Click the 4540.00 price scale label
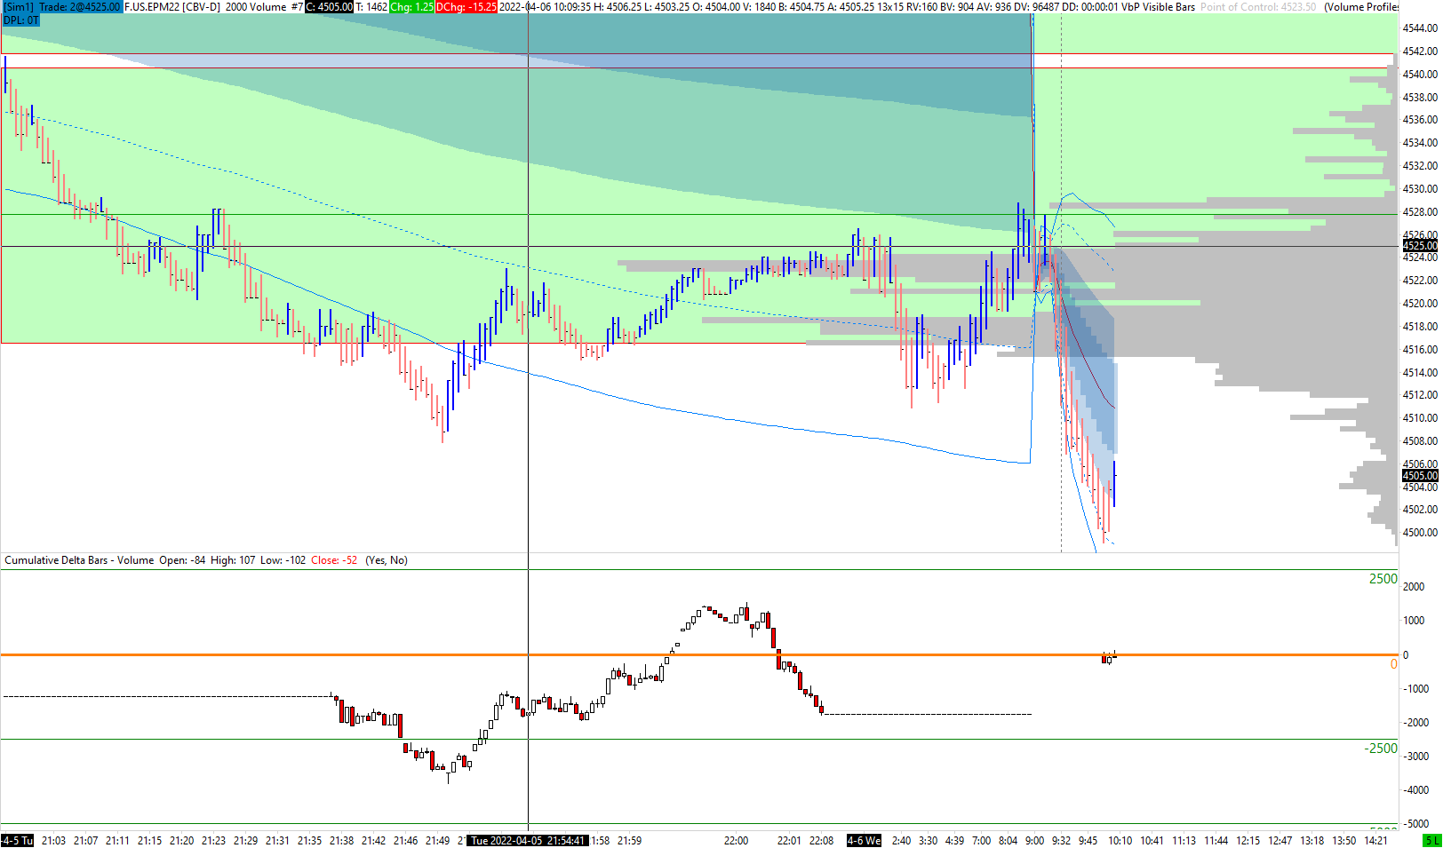 pyautogui.click(x=1420, y=75)
